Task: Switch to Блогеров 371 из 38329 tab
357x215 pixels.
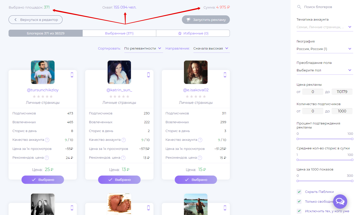Action: point(45,33)
